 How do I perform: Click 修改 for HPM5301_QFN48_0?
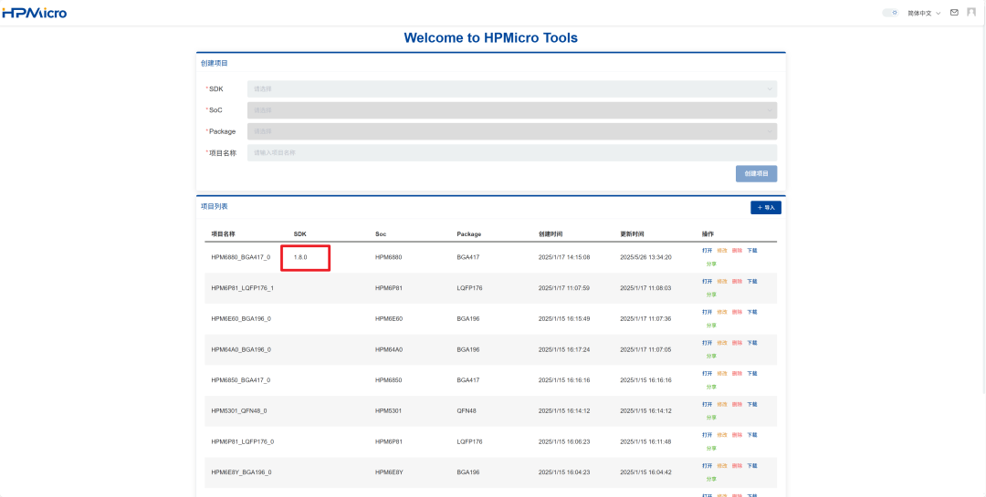pyautogui.click(x=722, y=404)
